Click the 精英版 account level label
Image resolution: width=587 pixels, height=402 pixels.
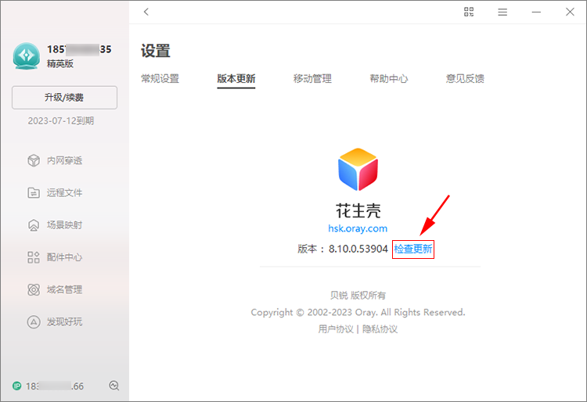click(60, 64)
